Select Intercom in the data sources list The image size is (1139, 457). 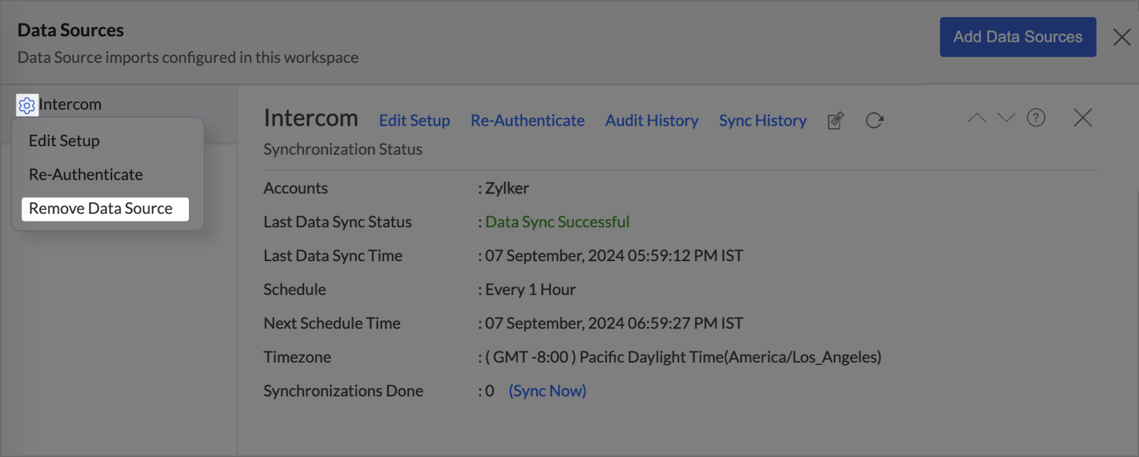(70, 104)
